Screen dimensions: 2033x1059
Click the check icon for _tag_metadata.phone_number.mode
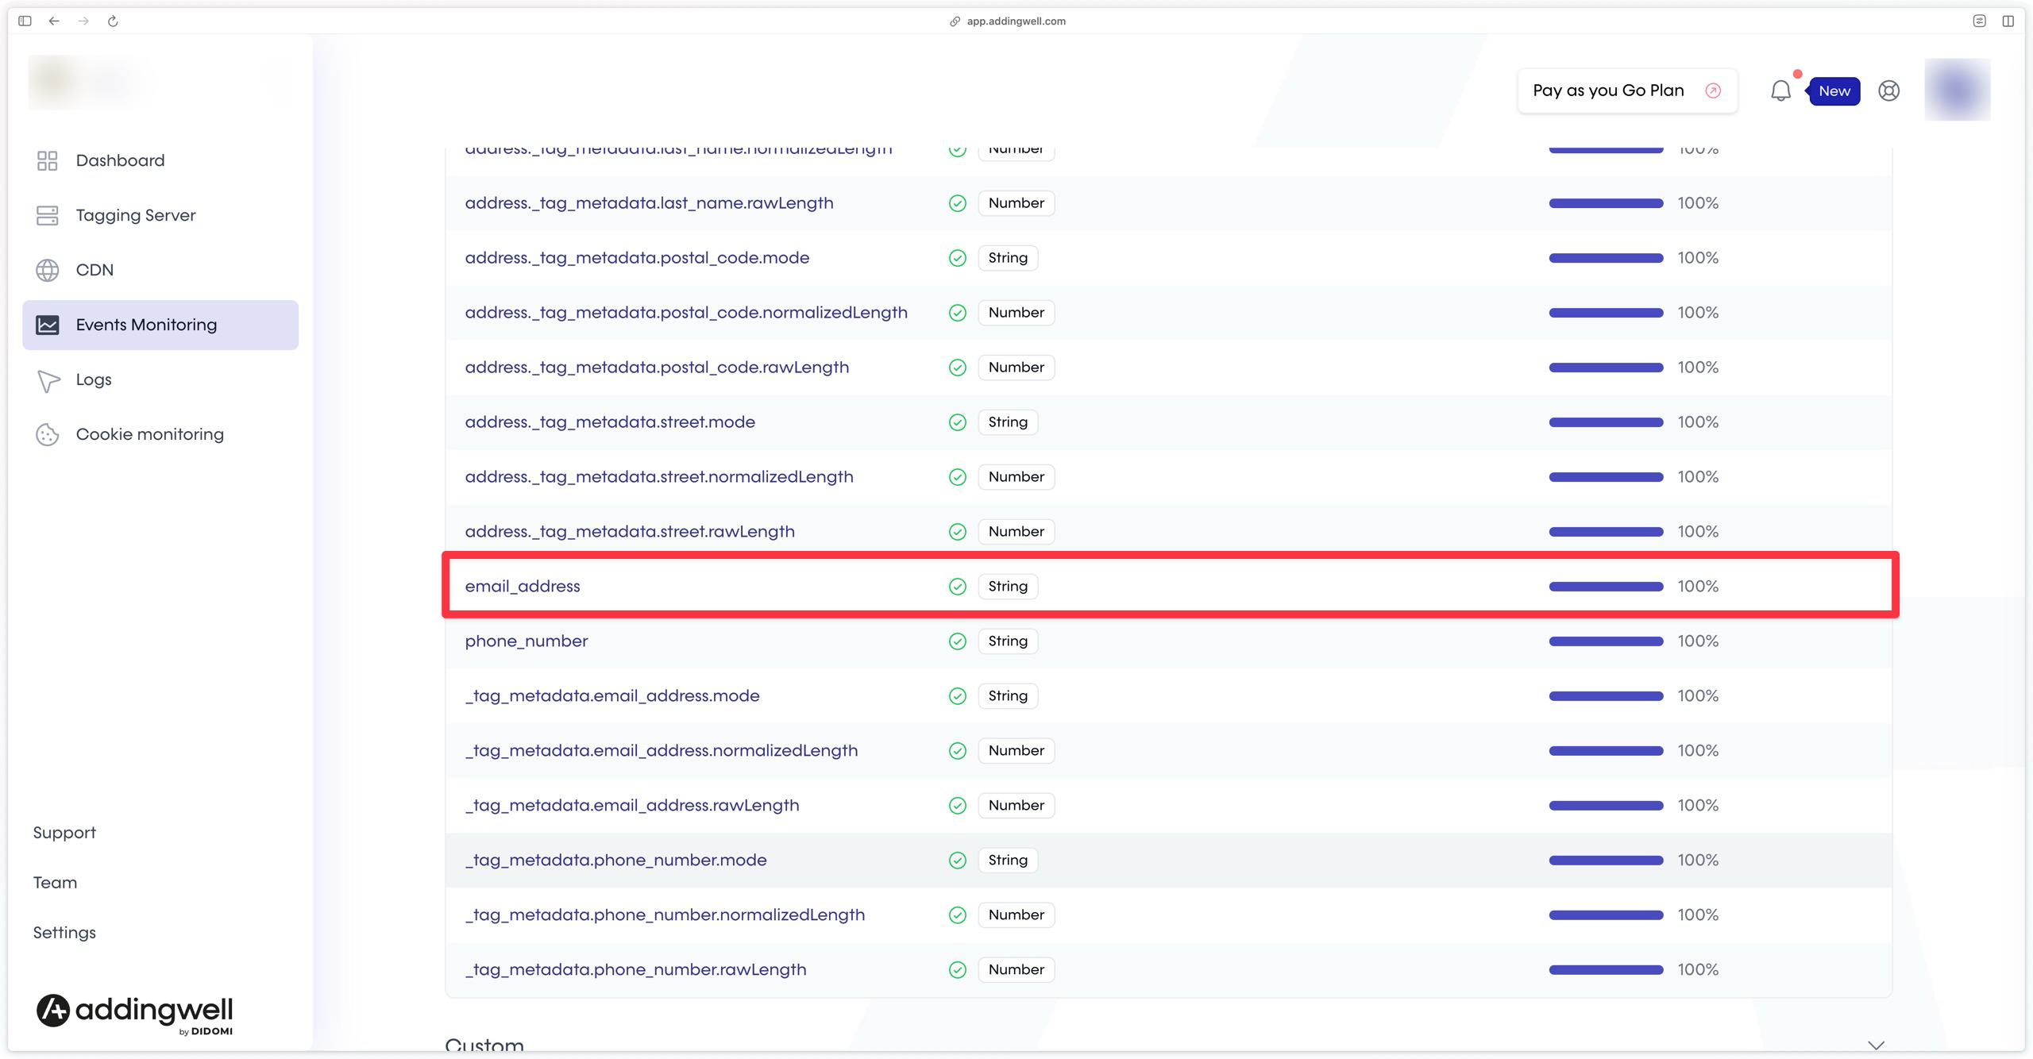click(x=958, y=861)
